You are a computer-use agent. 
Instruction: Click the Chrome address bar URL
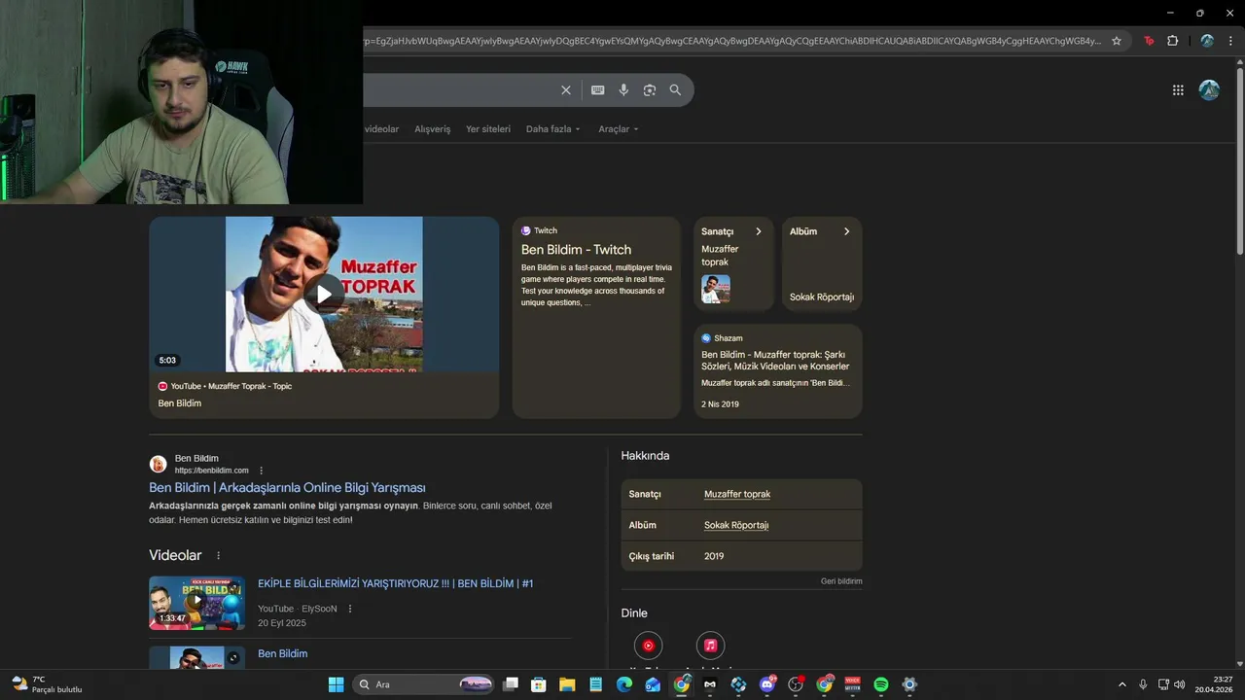click(x=731, y=41)
